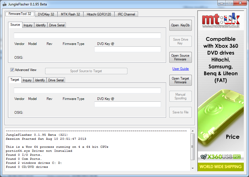
Task: Click the Save to File button
Action: [x=180, y=112]
